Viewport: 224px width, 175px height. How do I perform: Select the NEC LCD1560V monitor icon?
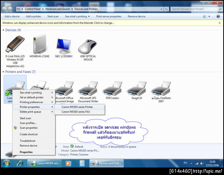pyautogui.click(x=64, y=47)
